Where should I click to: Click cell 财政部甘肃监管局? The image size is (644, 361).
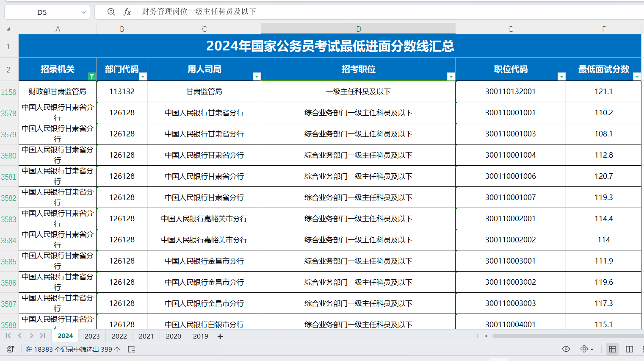point(58,92)
